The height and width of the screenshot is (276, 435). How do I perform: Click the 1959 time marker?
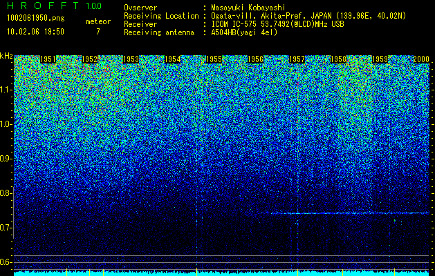[x=380, y=59]
